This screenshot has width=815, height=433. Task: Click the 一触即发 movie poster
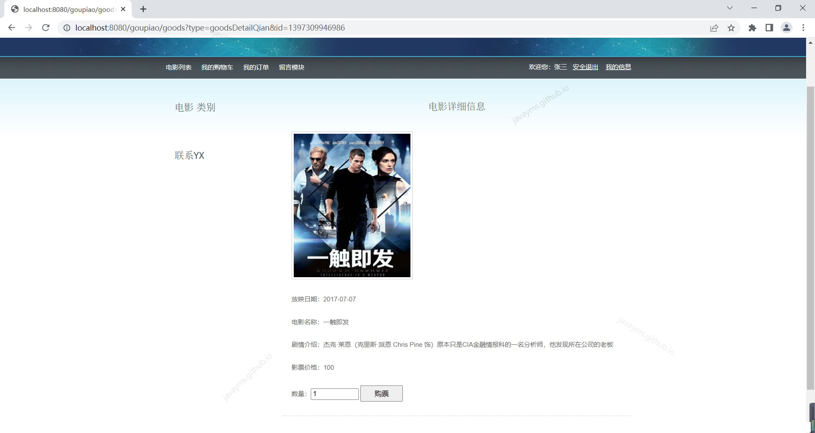click(x=352, y=205)
